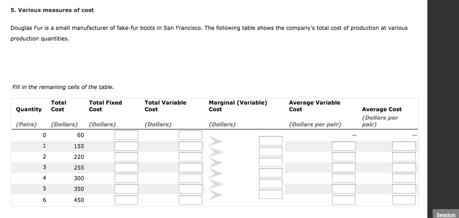Click Total Variable Cost field for quantity 0
This screenshot has width=459, height=218.
point(191,135)
